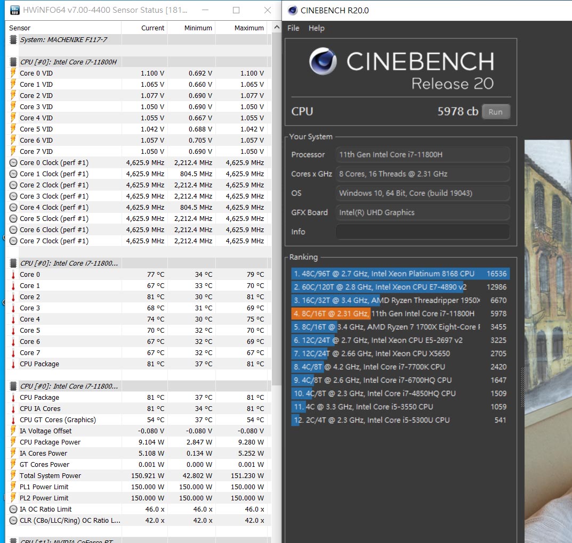Select AMD Ryzen 7 1700X ranking row
The width and height of the screenshot is (572, 543).
coord(400,327)
